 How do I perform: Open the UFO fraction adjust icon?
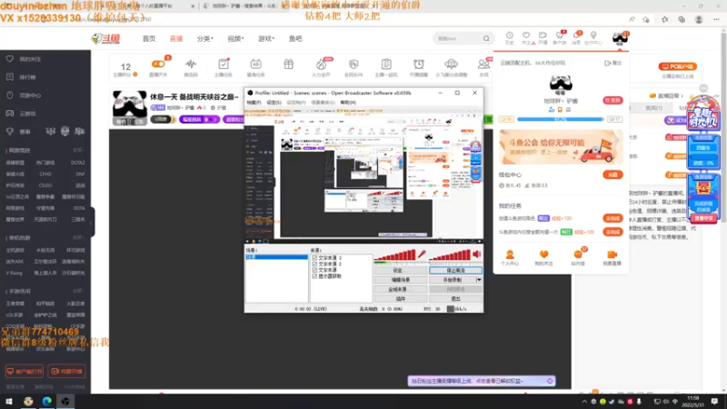(451, 64)
